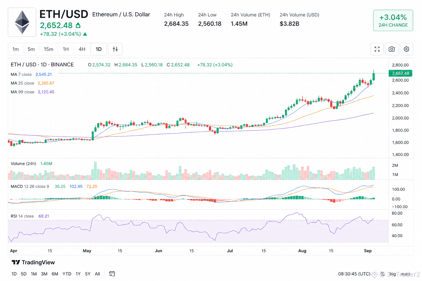
Task: Show All time range
Action: (97, 274)
